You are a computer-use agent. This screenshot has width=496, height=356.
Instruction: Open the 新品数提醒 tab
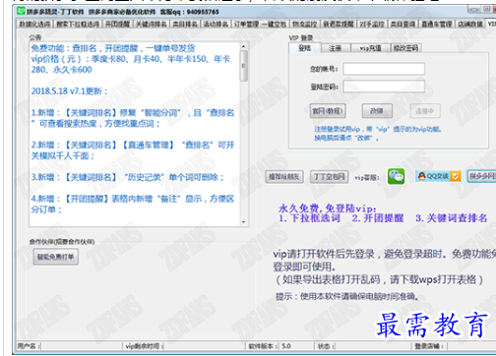coord(339,24)
